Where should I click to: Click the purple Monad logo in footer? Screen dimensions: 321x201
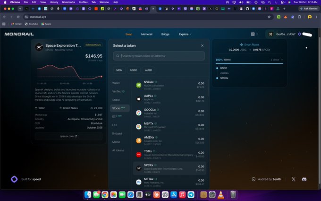pyautogui.click(x=14, y=179)
